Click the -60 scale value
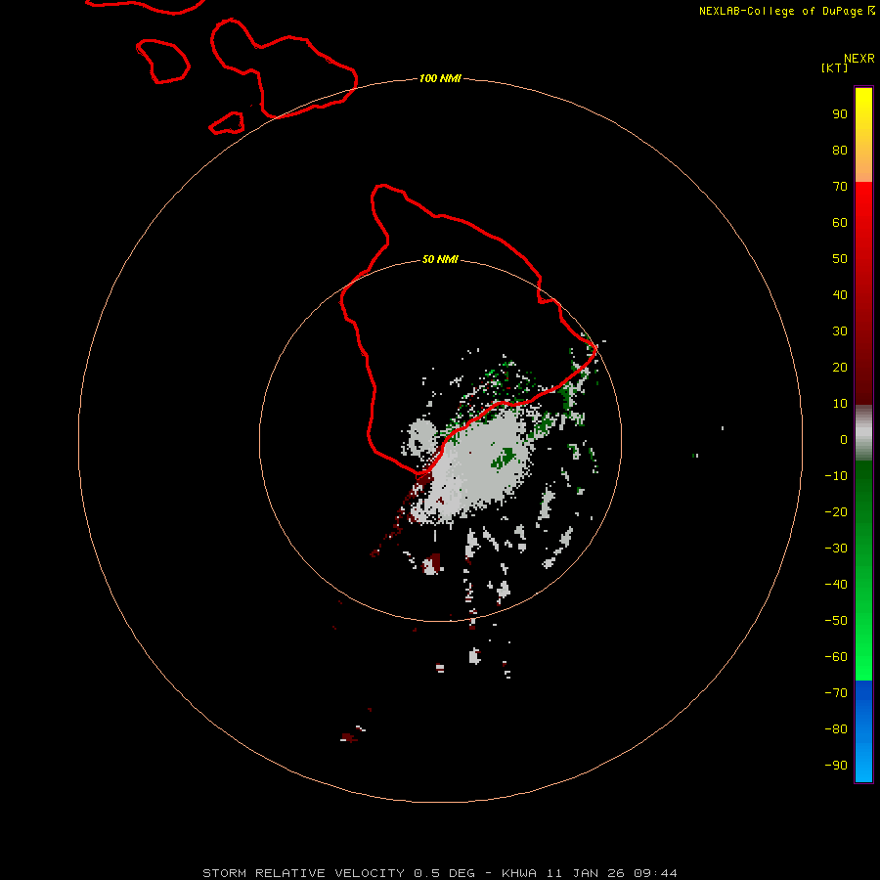The height and width of the screenshot is (880, 880). click(836, 657)
